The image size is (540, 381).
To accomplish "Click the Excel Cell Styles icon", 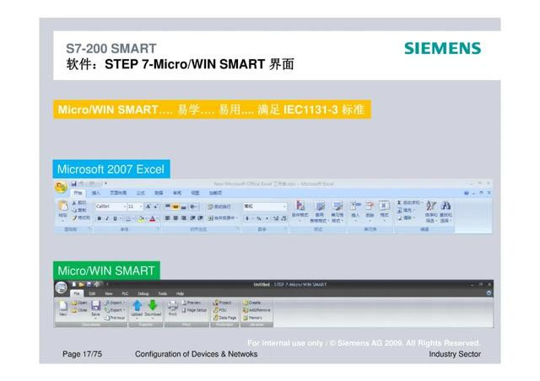I will point(337,207).
